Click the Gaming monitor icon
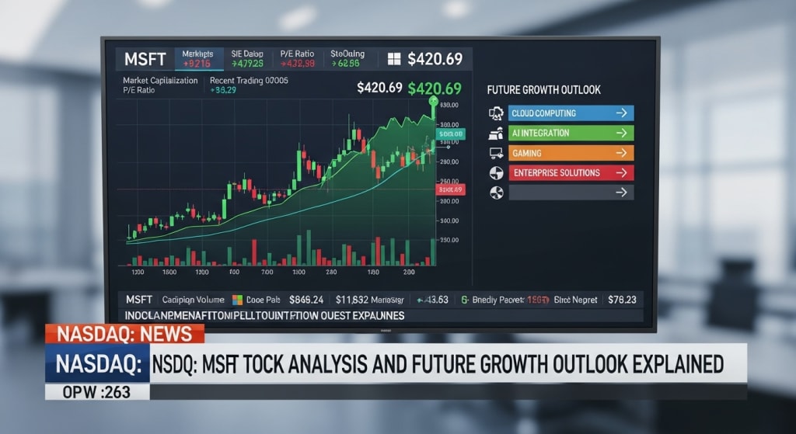The width and height of the screenshot is (796, 434). (x=496, y=153)
